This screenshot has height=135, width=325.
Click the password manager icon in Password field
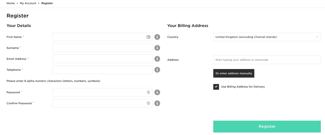148,92
